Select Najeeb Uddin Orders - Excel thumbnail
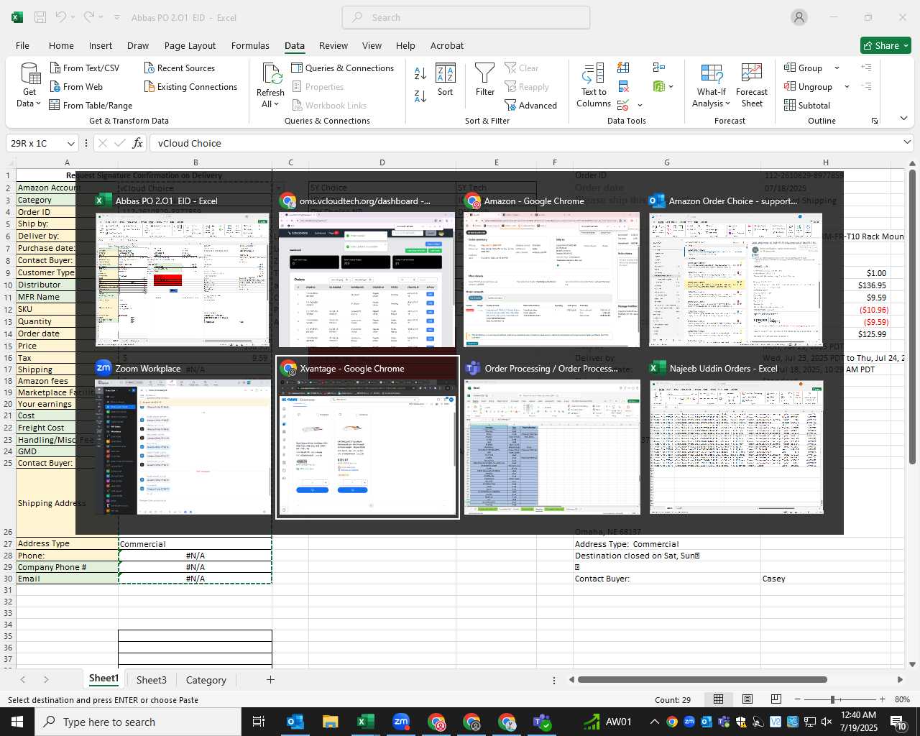The width and height of the screenshot is (920, 736). click(x=737, y=437)
